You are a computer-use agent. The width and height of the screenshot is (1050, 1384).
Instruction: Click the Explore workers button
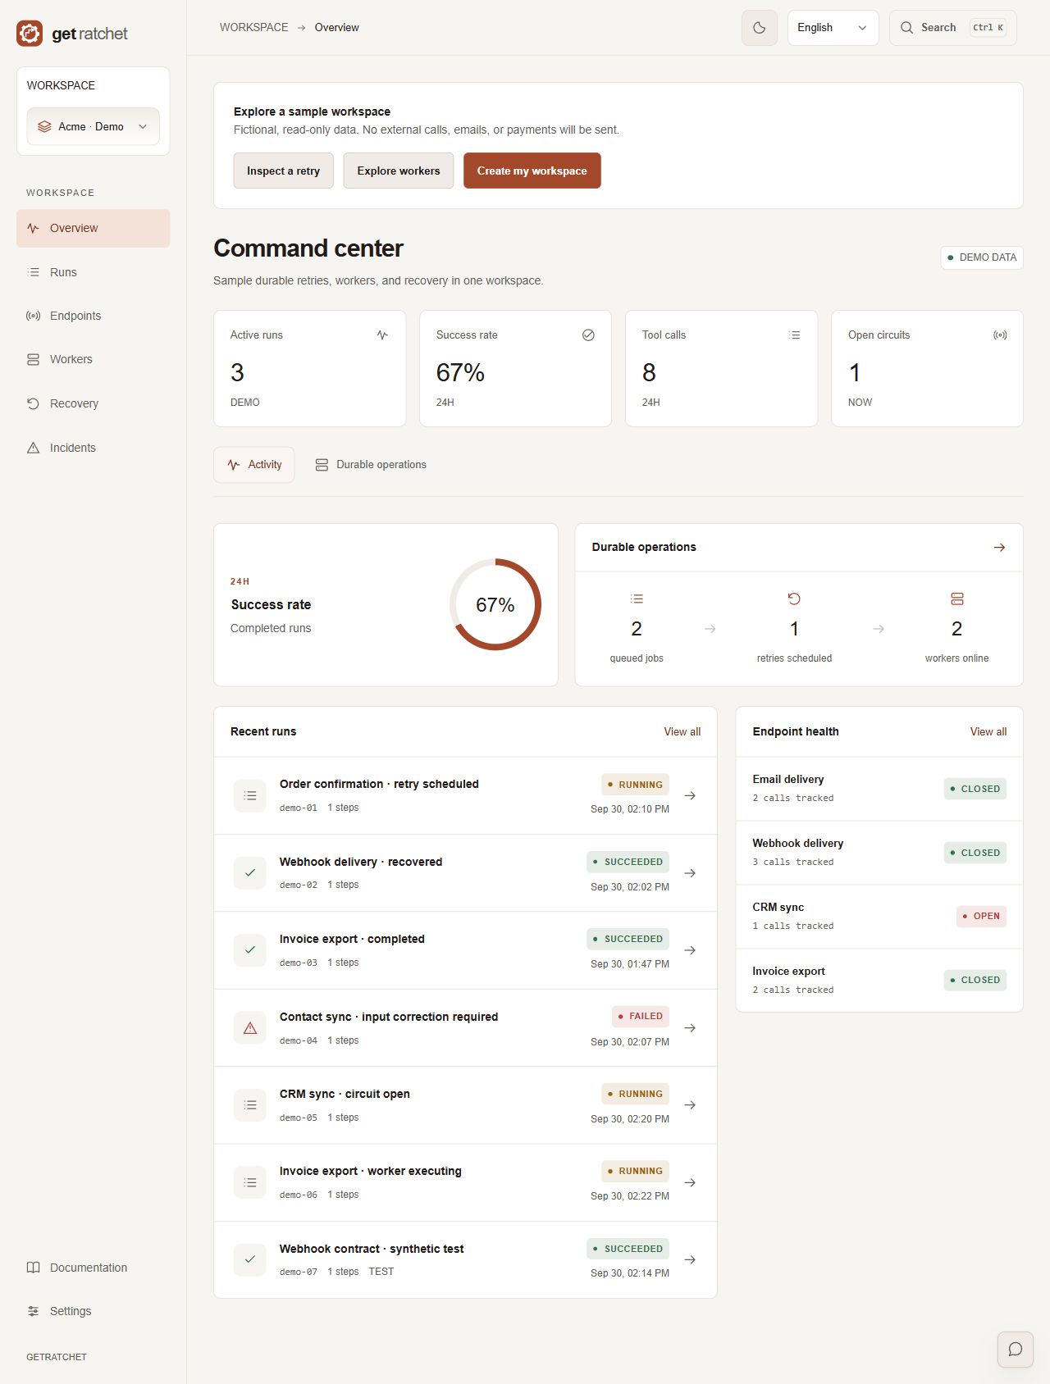pos(399,171)
